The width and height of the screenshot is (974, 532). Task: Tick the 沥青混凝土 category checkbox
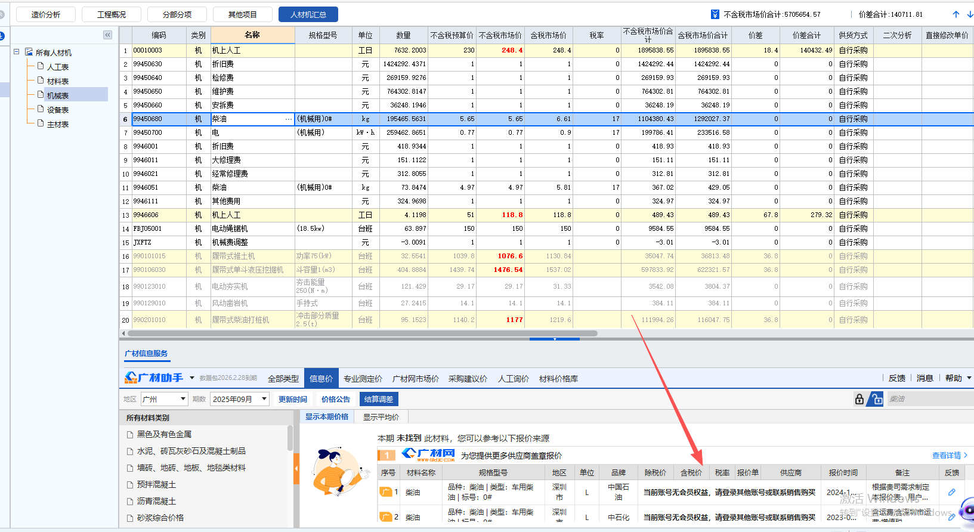tap(130, 502)
